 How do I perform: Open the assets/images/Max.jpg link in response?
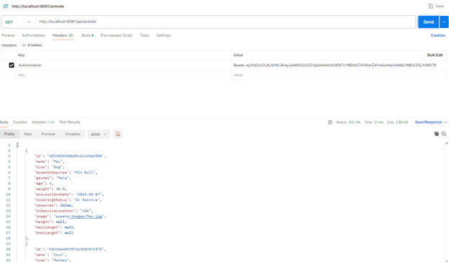click(86, 217)
